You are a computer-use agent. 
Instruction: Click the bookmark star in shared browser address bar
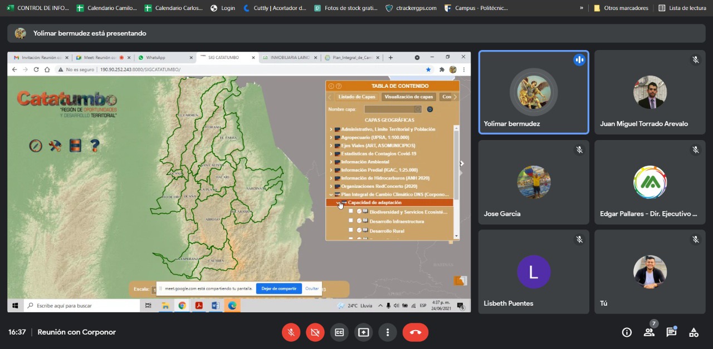(x=428, y=69)
